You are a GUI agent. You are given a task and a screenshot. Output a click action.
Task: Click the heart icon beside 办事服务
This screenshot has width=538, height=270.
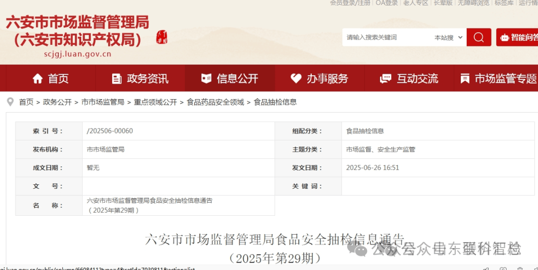point(296,79)
